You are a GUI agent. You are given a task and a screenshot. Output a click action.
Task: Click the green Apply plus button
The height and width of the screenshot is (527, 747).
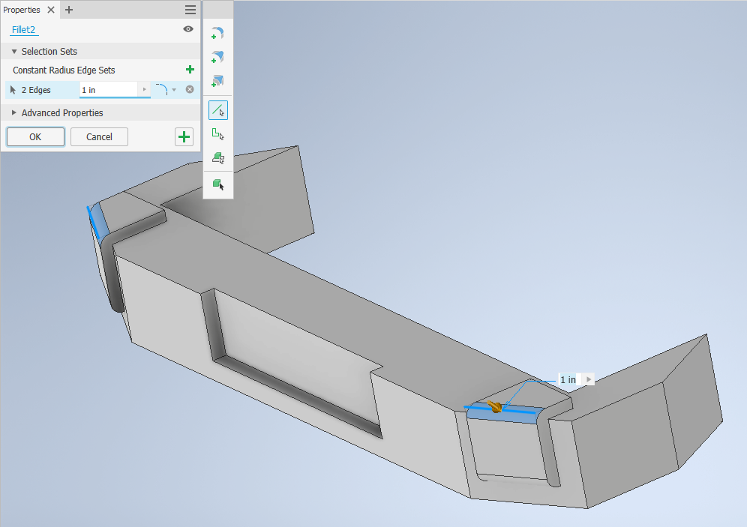[184, 137]
